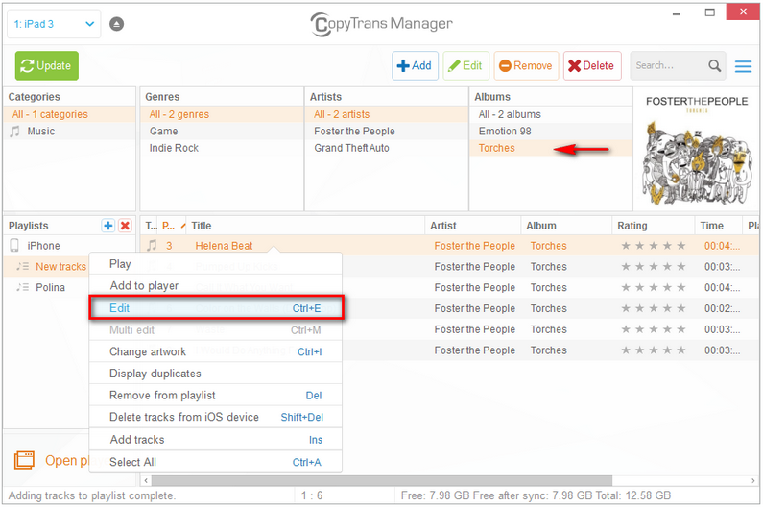The image size is (763, 507).
Task: Click the Remove button in toolbar
Action: [x=526, y=65]
